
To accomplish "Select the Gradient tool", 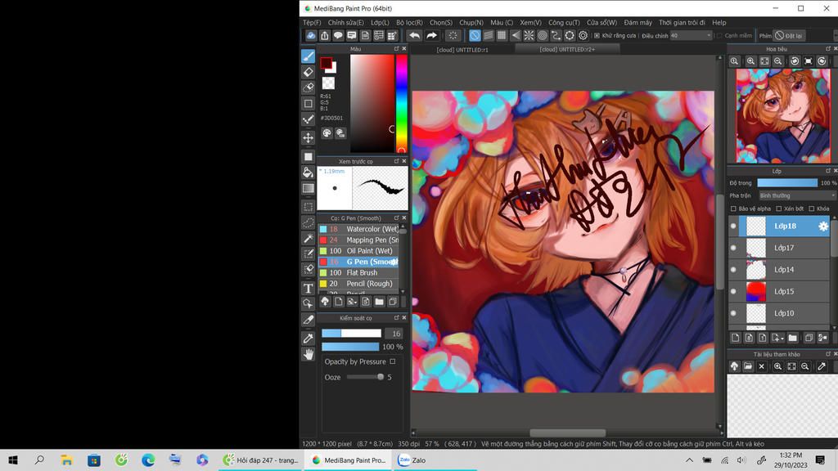I will click(309, 188).
